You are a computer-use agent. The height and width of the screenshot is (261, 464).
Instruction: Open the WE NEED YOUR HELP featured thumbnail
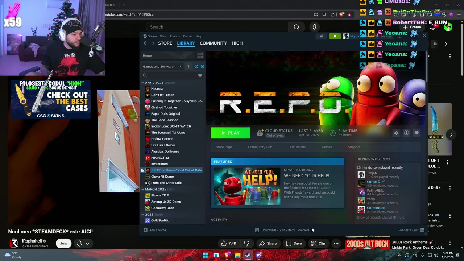[x=247, y=186]
